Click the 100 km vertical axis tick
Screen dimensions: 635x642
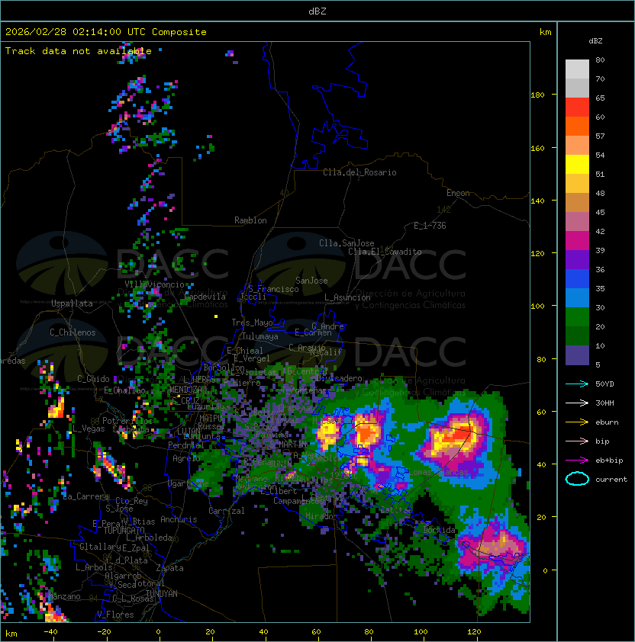[537, 306]
